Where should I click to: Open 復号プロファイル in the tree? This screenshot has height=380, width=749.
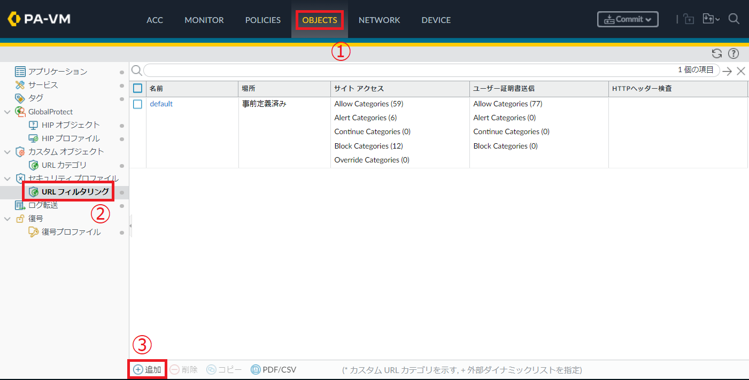(x=71, y=232)
